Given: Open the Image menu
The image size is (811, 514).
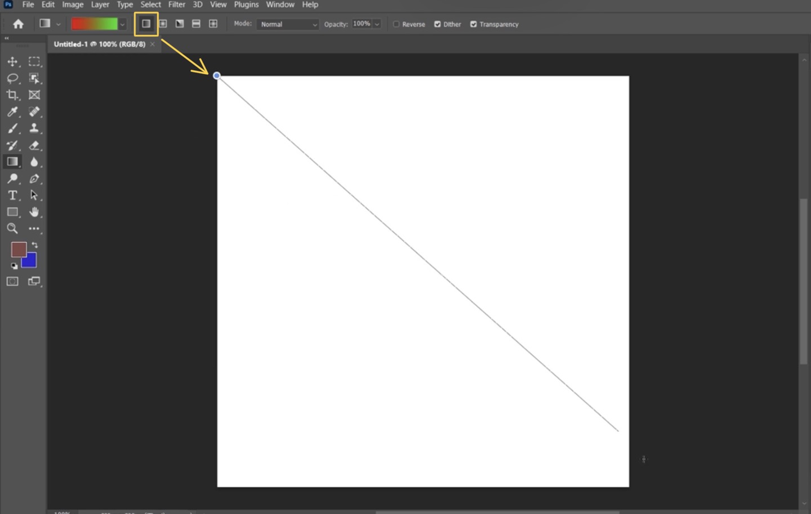Looking at the screenshot, I should pos(73,4).
